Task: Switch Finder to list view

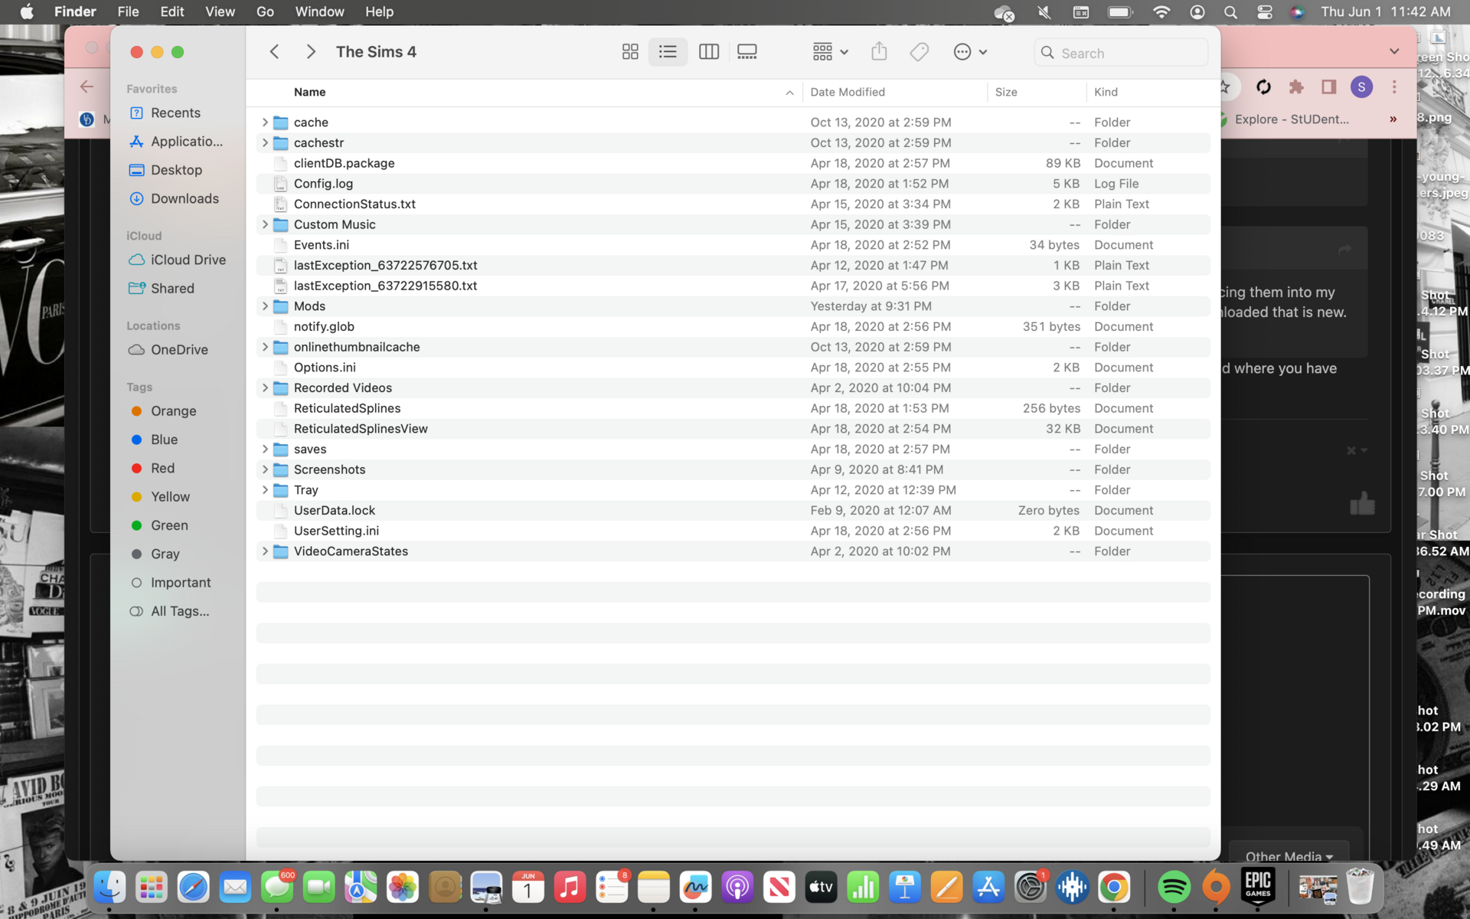Action: click(668, 52)
